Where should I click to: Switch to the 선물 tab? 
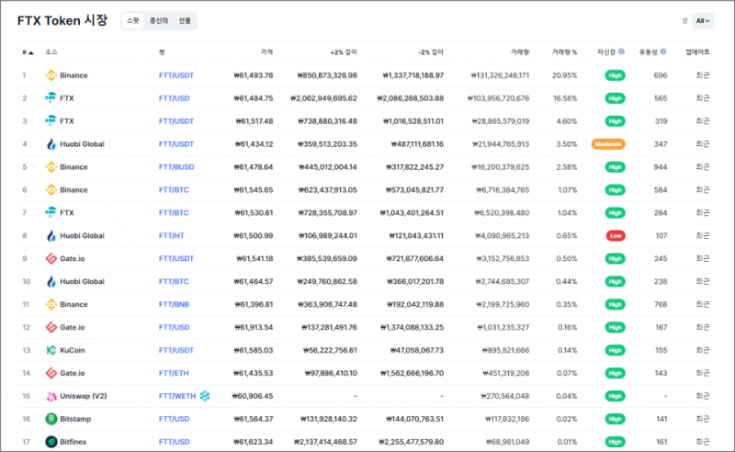[185, 20]
